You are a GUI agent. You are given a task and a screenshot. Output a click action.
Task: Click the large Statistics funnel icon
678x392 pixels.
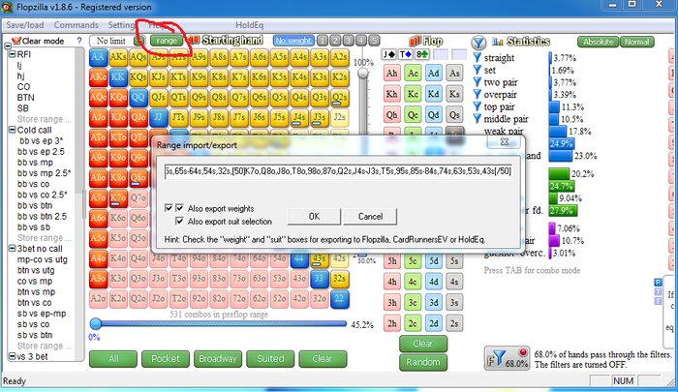click(x=478, y=43)
